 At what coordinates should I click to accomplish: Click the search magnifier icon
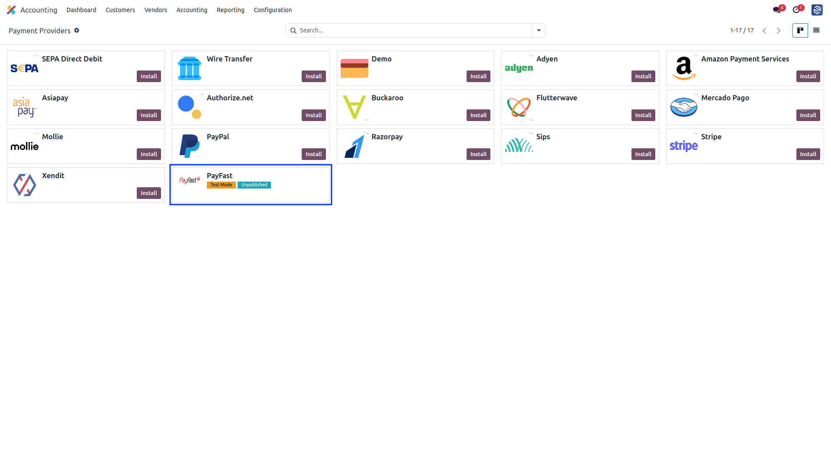coord(293,30)
